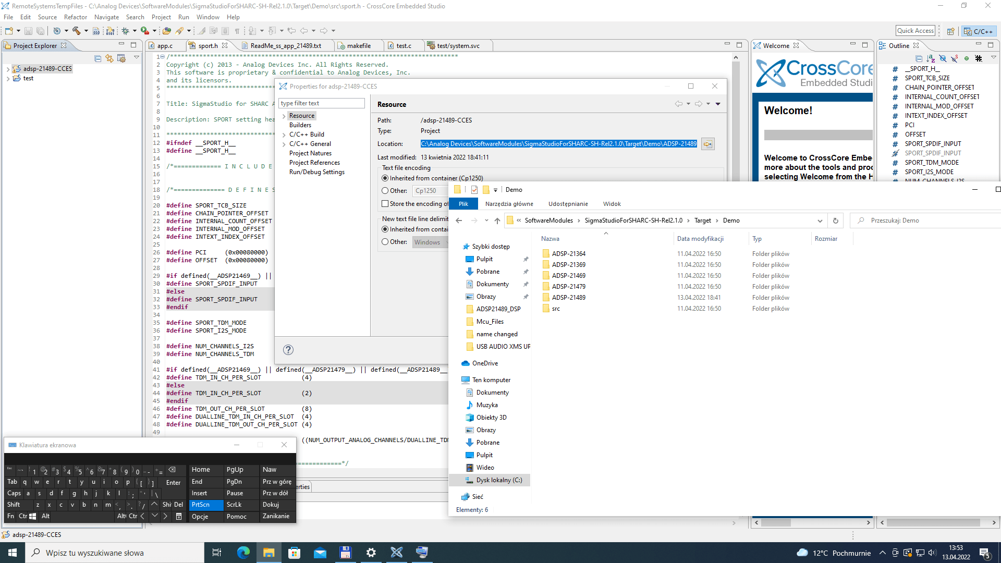
Task: Select Project Natures in Properties tree
Action: [x=310, y=153]
